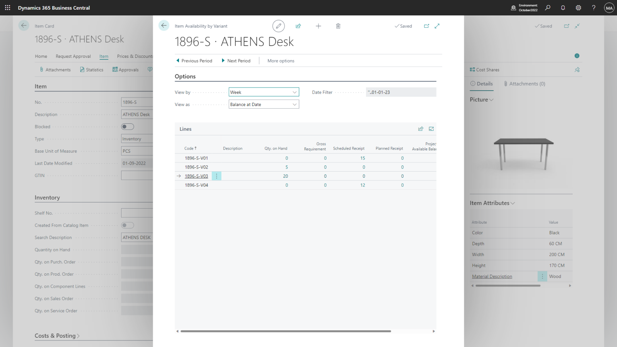Screen dimensions: 617x347
Task: Click Next Period
Action: click(236, 61)
